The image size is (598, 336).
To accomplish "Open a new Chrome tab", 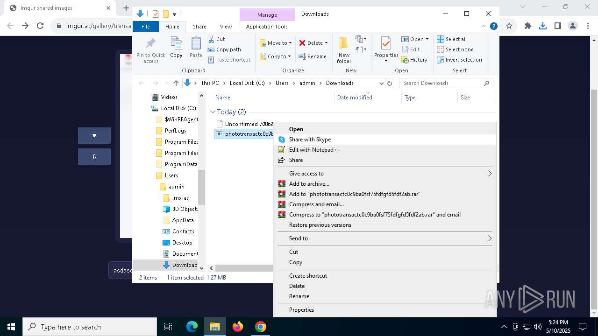I will point(126,8).
